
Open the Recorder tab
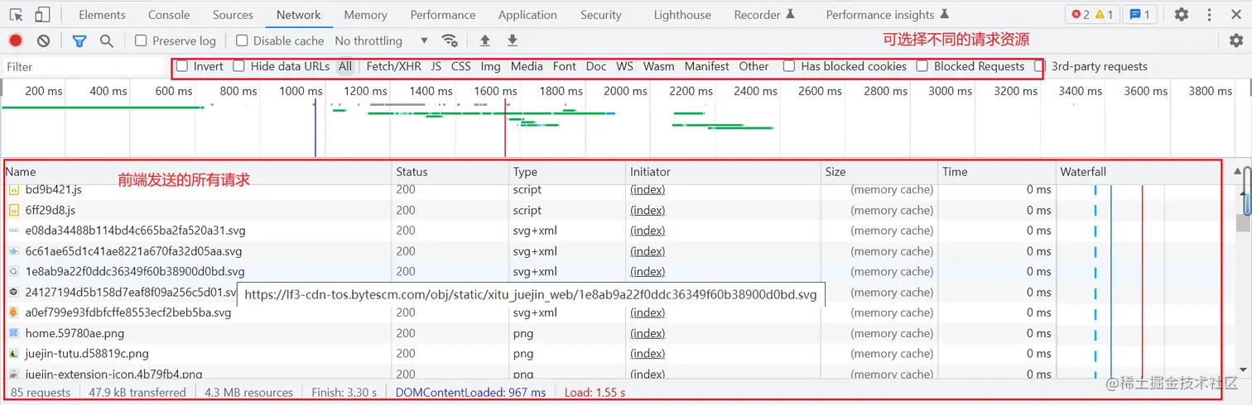(764, 15)
